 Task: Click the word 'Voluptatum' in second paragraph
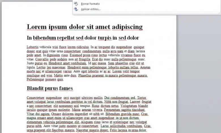tap(129, 106)
